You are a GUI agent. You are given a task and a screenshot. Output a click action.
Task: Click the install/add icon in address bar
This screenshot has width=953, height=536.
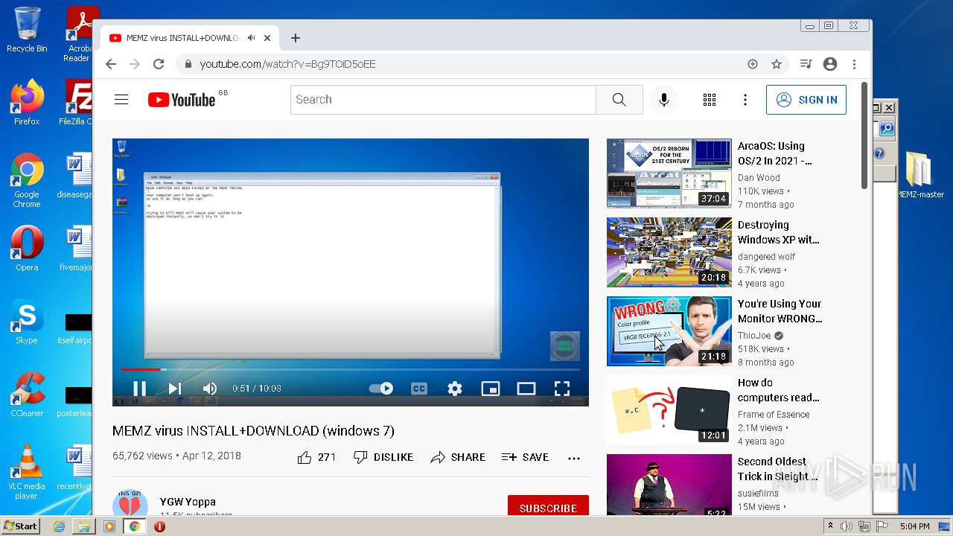coord(753,64)
